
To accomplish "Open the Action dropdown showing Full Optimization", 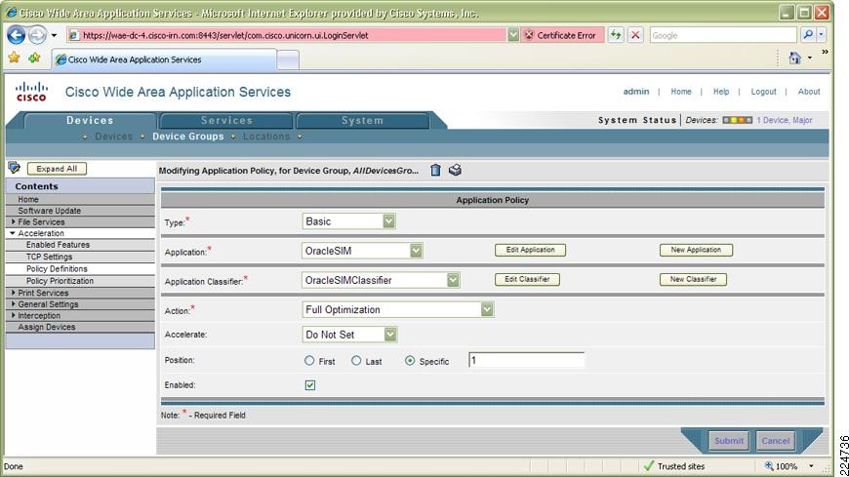I will pos(397,309).
